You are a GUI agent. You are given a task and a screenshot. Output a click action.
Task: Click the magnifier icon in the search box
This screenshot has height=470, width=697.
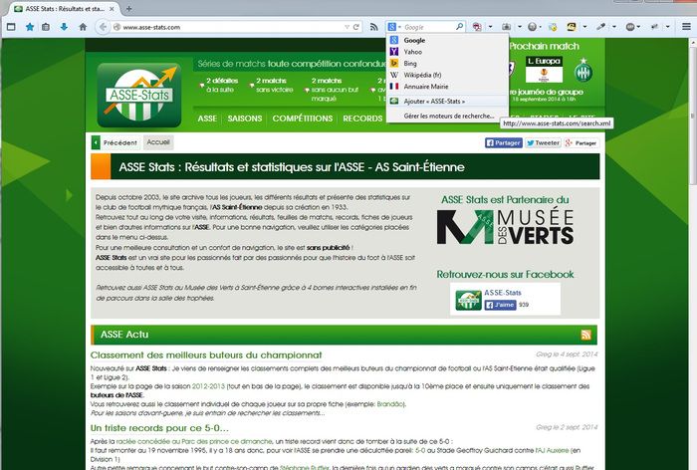(460, 27)
